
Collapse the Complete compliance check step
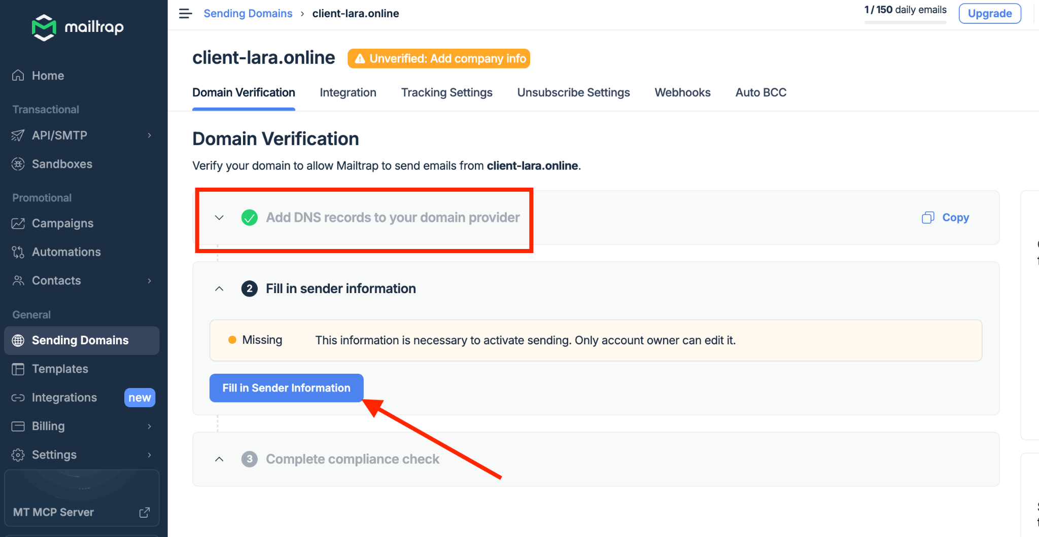tap(219, 459)
